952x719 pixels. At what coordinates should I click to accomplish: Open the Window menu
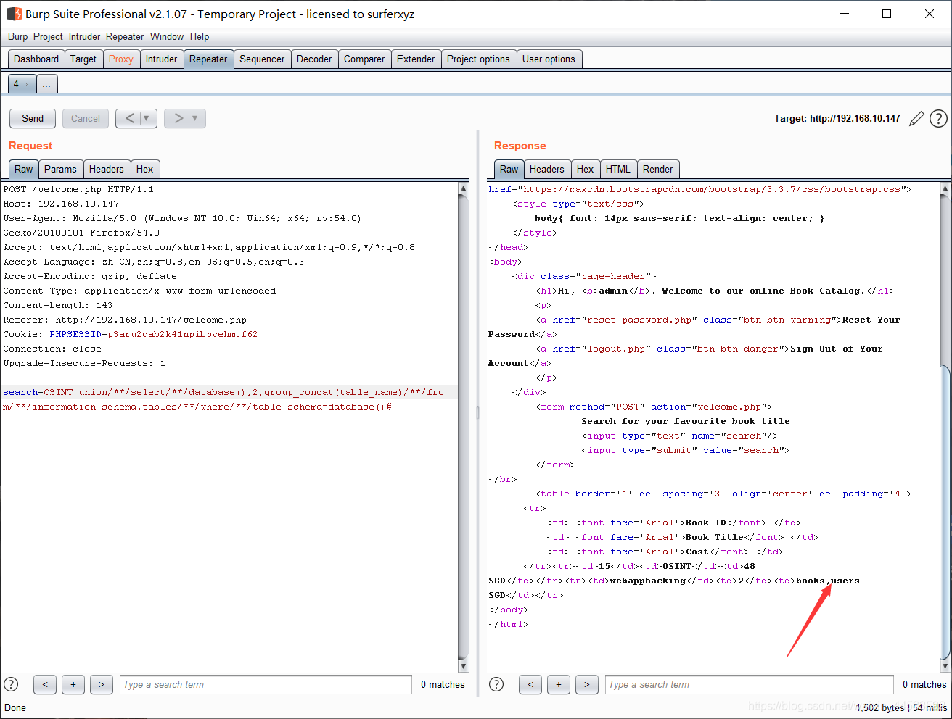point(167,36)
